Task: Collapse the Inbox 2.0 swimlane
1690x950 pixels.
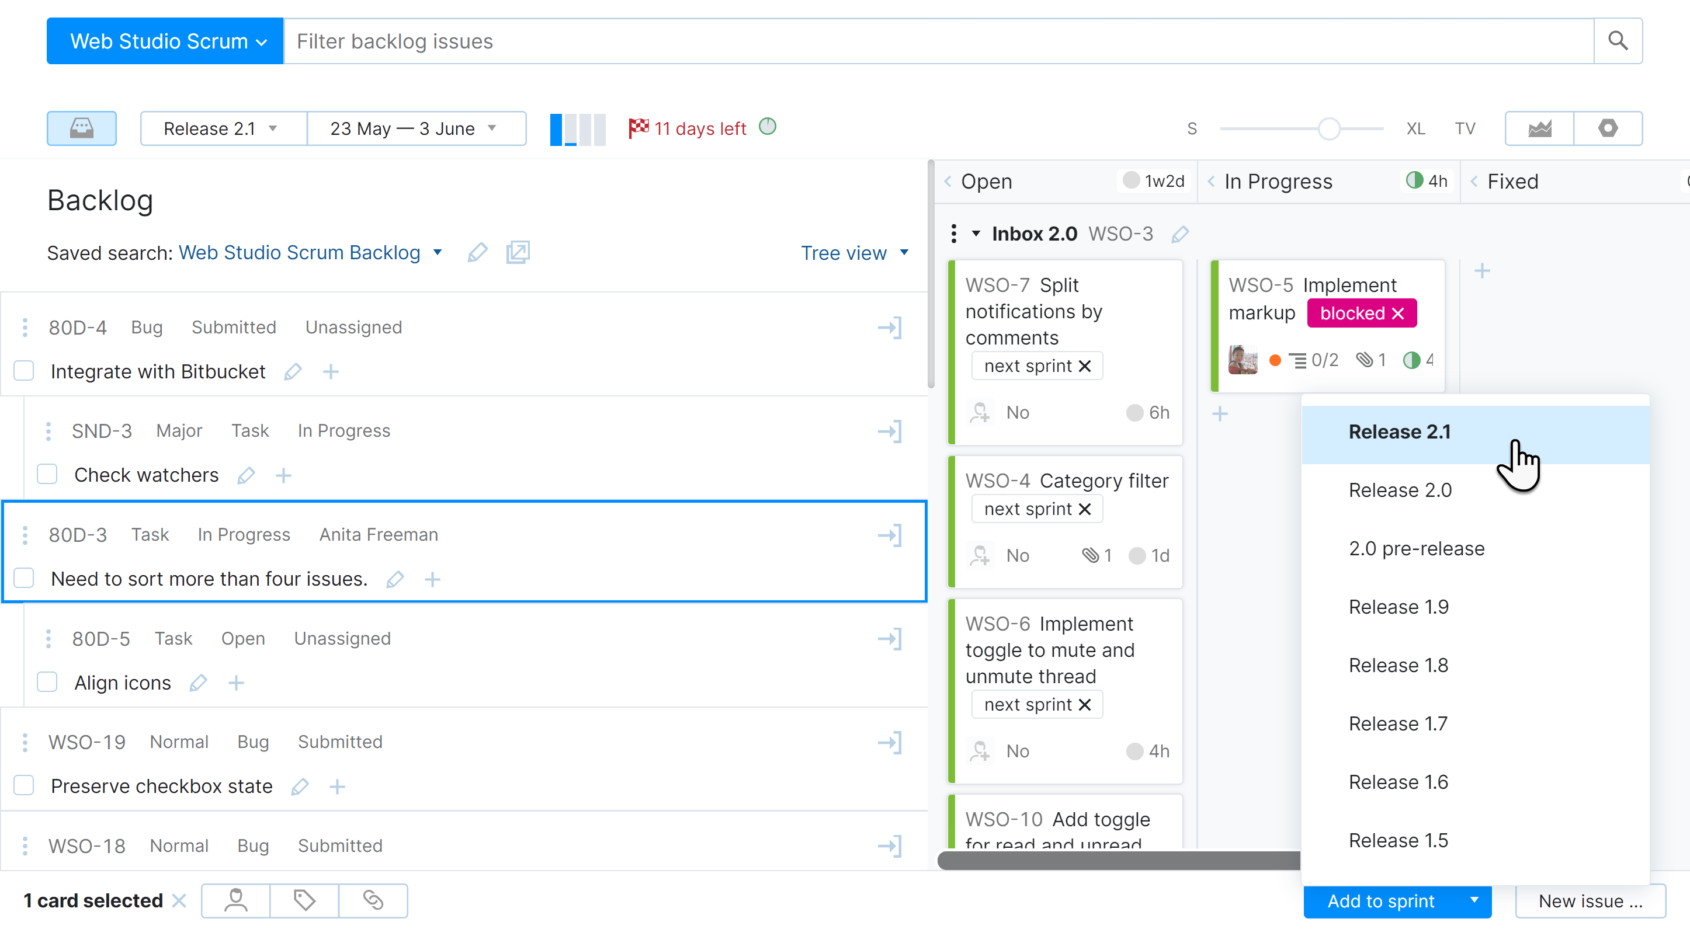Action: tap(976, 234)
